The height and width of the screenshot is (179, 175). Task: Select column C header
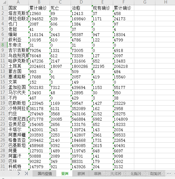[x=60, y=2]
